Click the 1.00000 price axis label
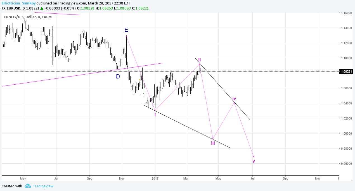The image size is (355, 191). click(346, 133)
